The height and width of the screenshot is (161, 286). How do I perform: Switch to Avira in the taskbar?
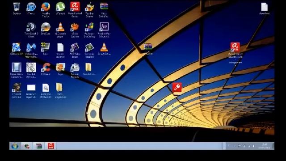(50, 146)
